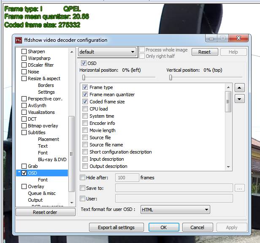Open Resize Settings page in tree
Screen dimensions: 260x243
click(46, 92)
